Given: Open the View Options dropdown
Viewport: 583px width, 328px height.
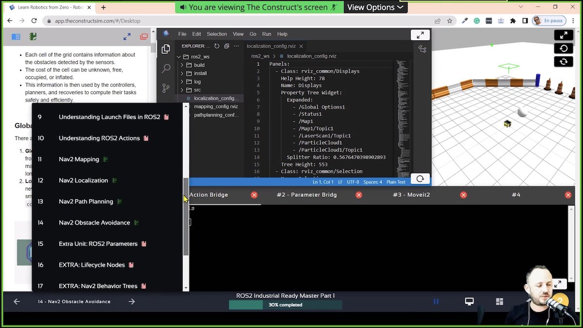Looking at the screenshot, I should tap(376, 7).
